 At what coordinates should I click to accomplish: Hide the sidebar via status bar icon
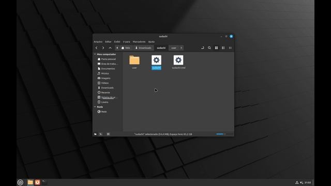coord(108,134)
